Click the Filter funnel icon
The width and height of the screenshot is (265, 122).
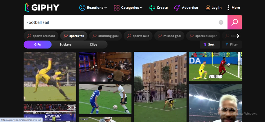click(227, 45)
